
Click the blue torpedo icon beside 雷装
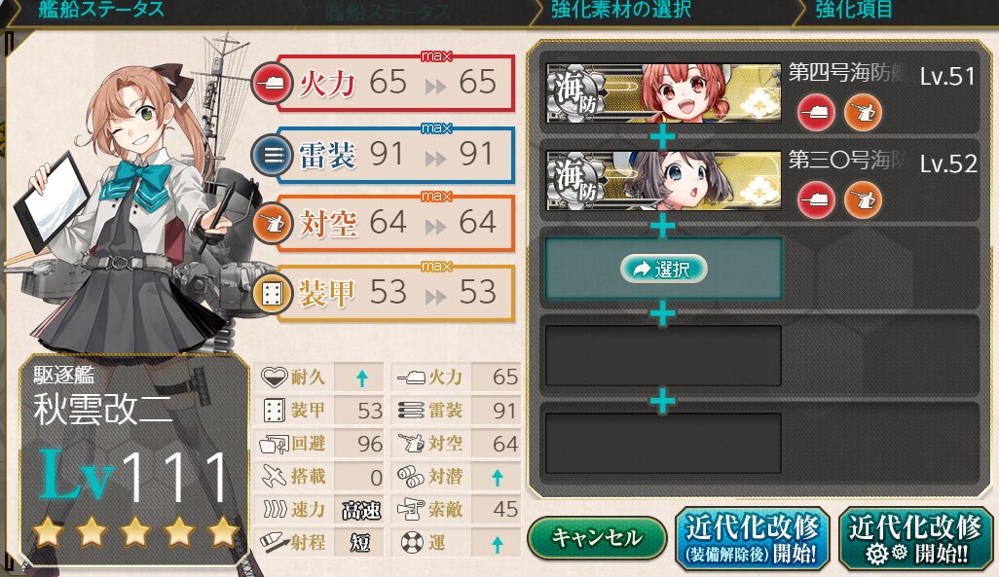coord(272,155)
